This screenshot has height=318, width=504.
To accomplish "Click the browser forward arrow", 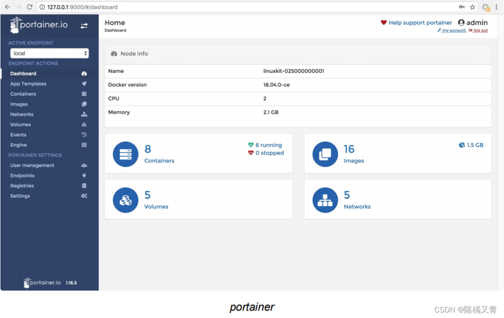I will [19, 7].
